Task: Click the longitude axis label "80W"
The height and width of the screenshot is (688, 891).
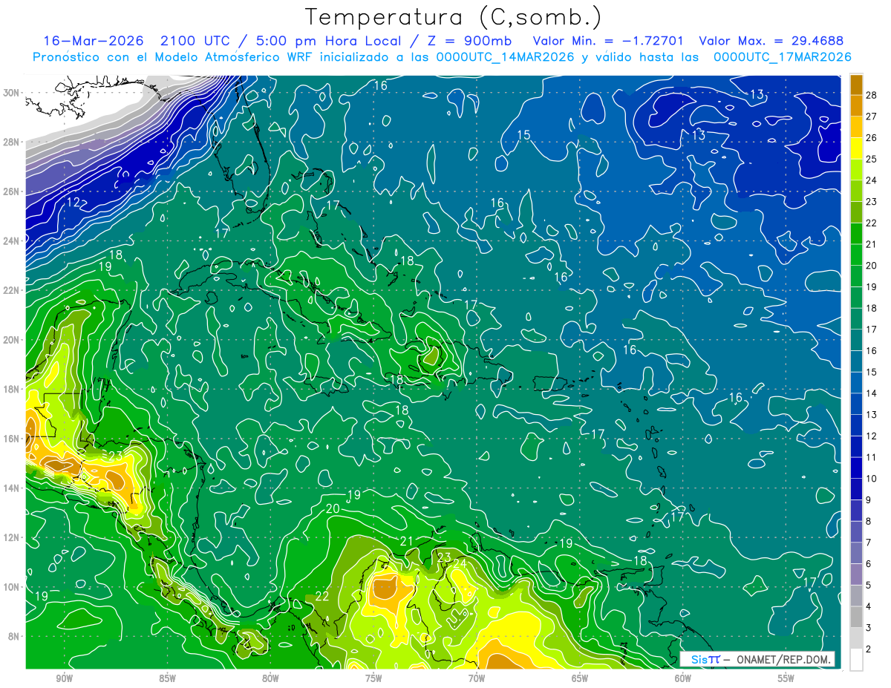Action: [x=270, y=678]
